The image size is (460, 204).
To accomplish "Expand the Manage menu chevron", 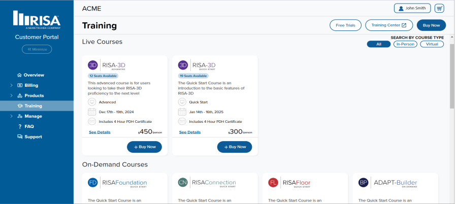I will tap(12, 116).
